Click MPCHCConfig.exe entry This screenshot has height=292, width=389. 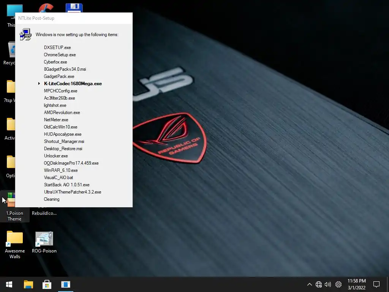tap(60, 91)
